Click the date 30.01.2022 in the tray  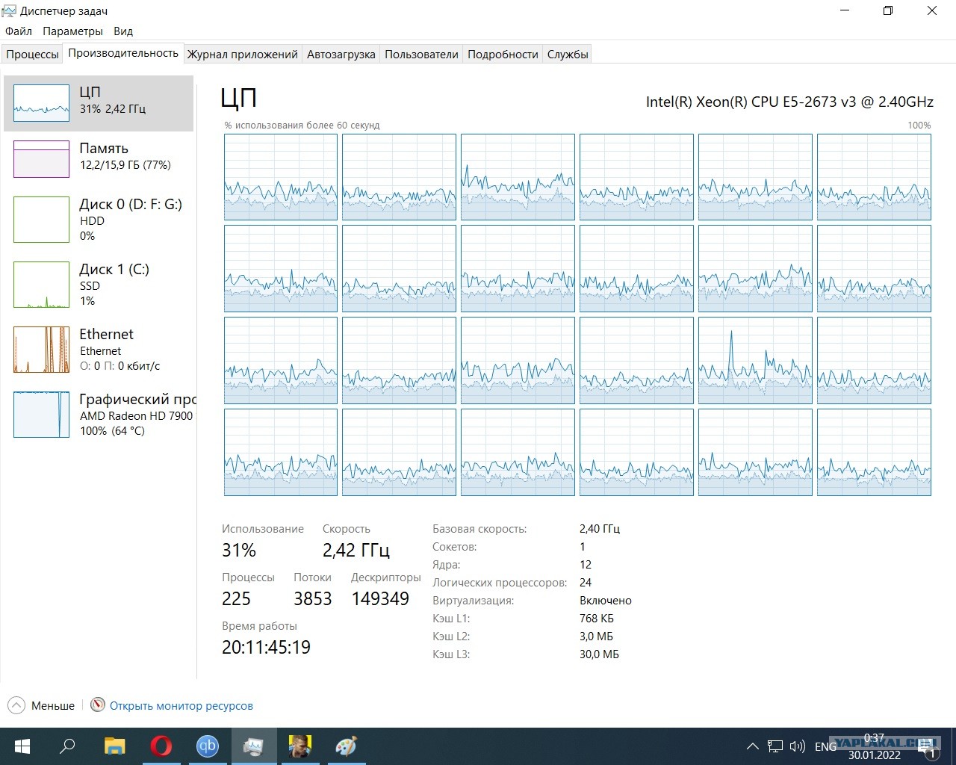874,755
